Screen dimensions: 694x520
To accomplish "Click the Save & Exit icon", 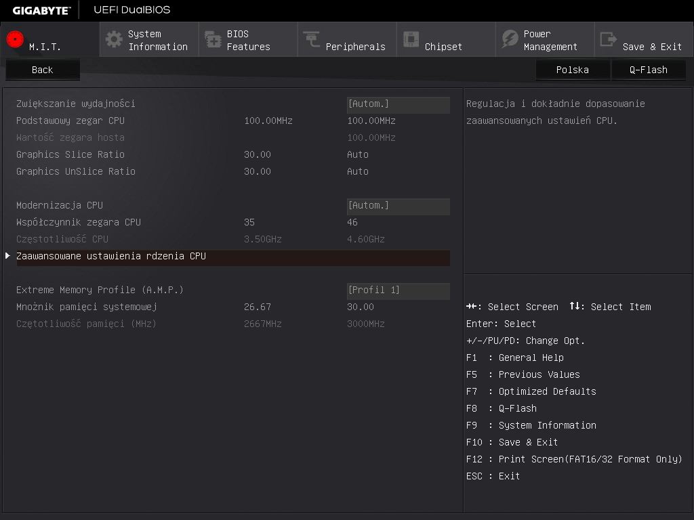I will pos(609,39).
